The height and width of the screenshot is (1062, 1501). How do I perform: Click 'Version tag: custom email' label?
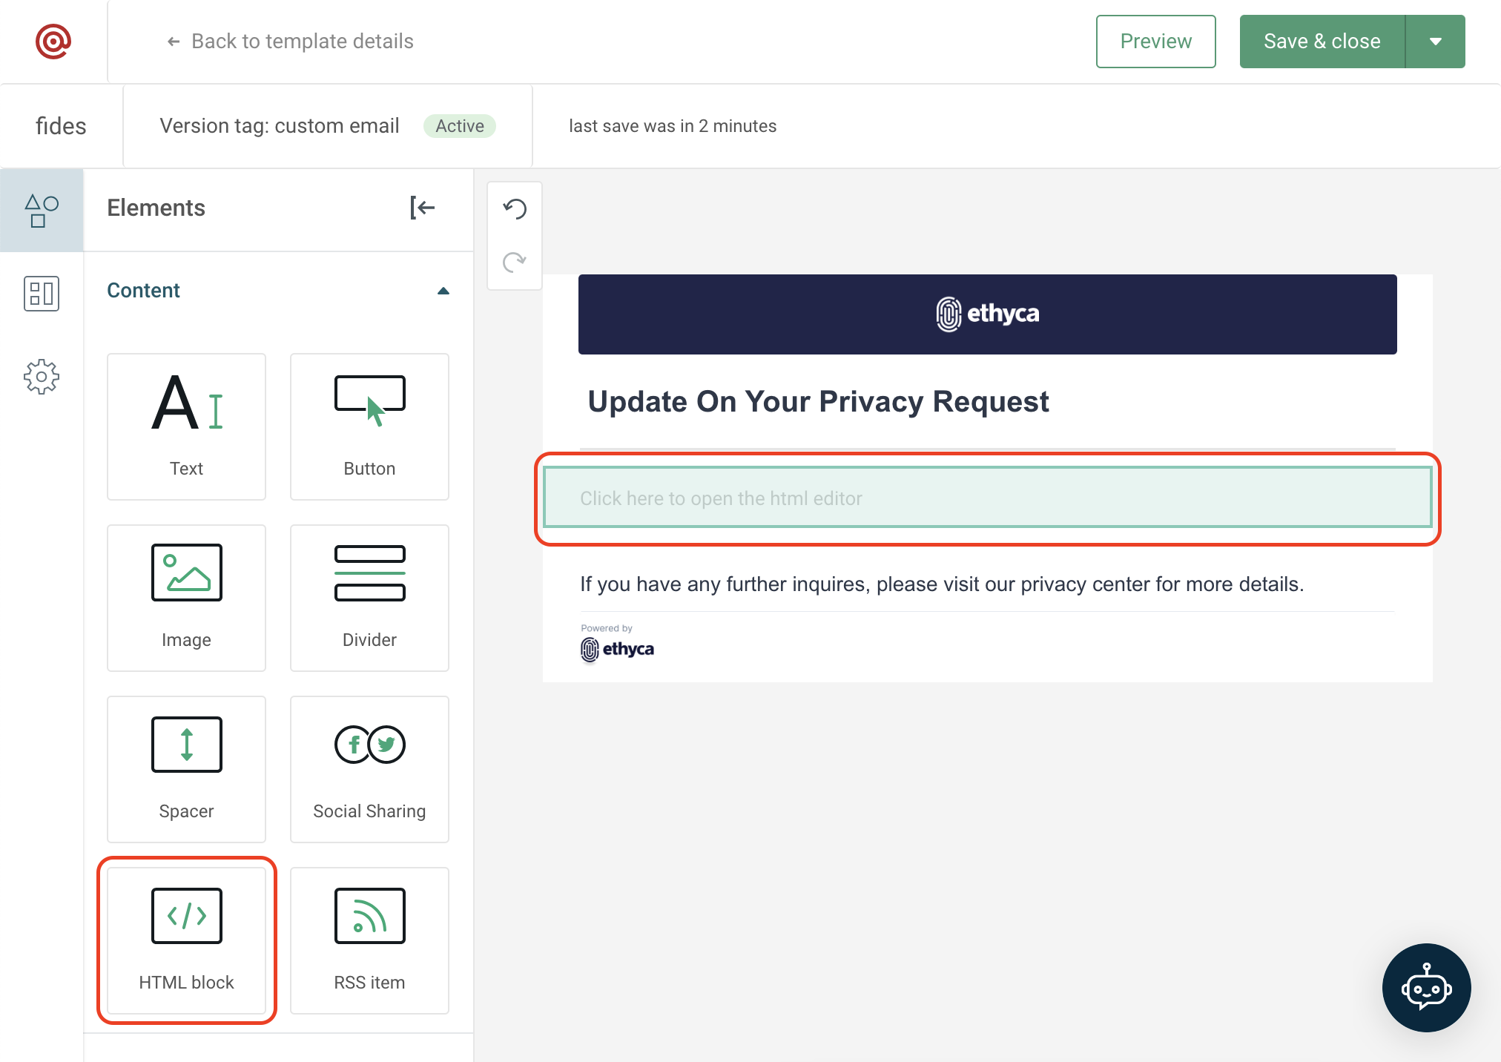pyautogui.click(x=280, y=126)
